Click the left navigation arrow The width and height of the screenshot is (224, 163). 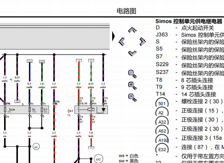pos(122,42)
